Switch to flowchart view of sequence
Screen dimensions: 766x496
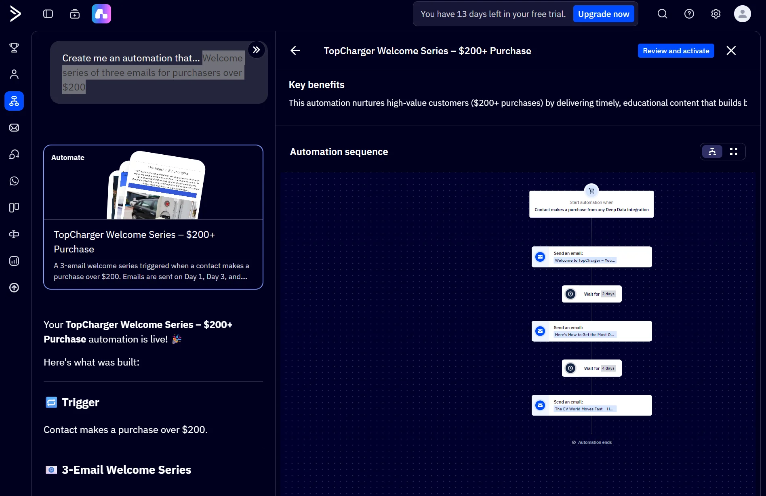point(712,151)
